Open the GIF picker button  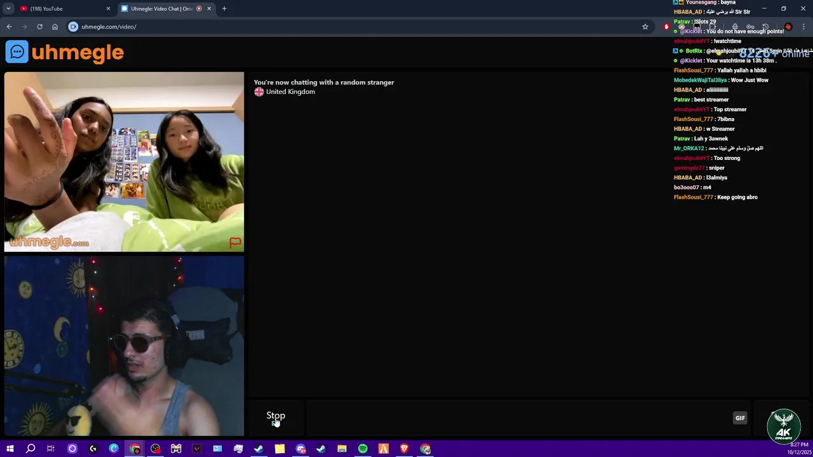tap(740, 418)
